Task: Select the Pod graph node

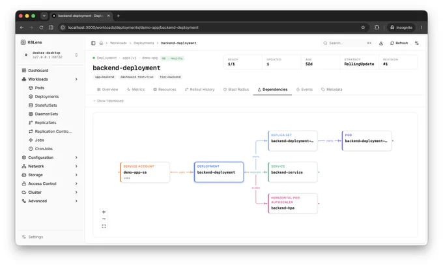Action: [367, 140]
